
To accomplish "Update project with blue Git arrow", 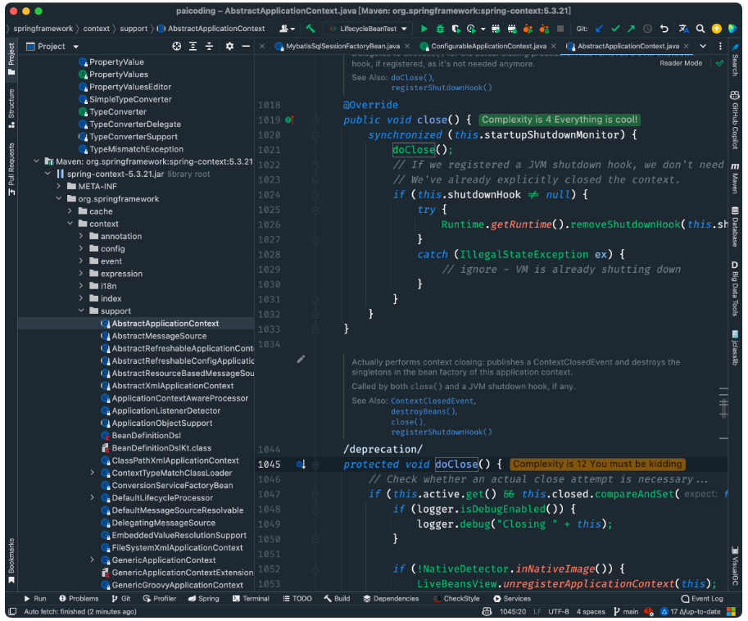I will pyautogui.click(x=599, y=29).
